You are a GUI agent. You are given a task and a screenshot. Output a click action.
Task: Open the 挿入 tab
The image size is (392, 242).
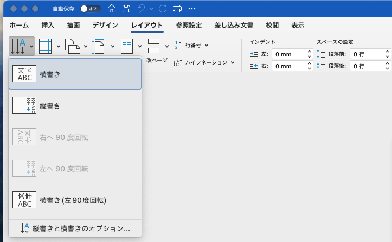(x=48, y=26)
